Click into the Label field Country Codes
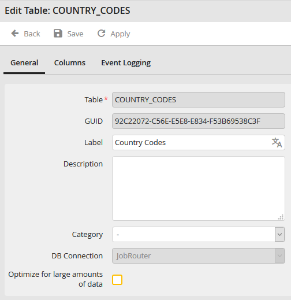This screenshot has width=291, height=300. (x=199, y=143)
